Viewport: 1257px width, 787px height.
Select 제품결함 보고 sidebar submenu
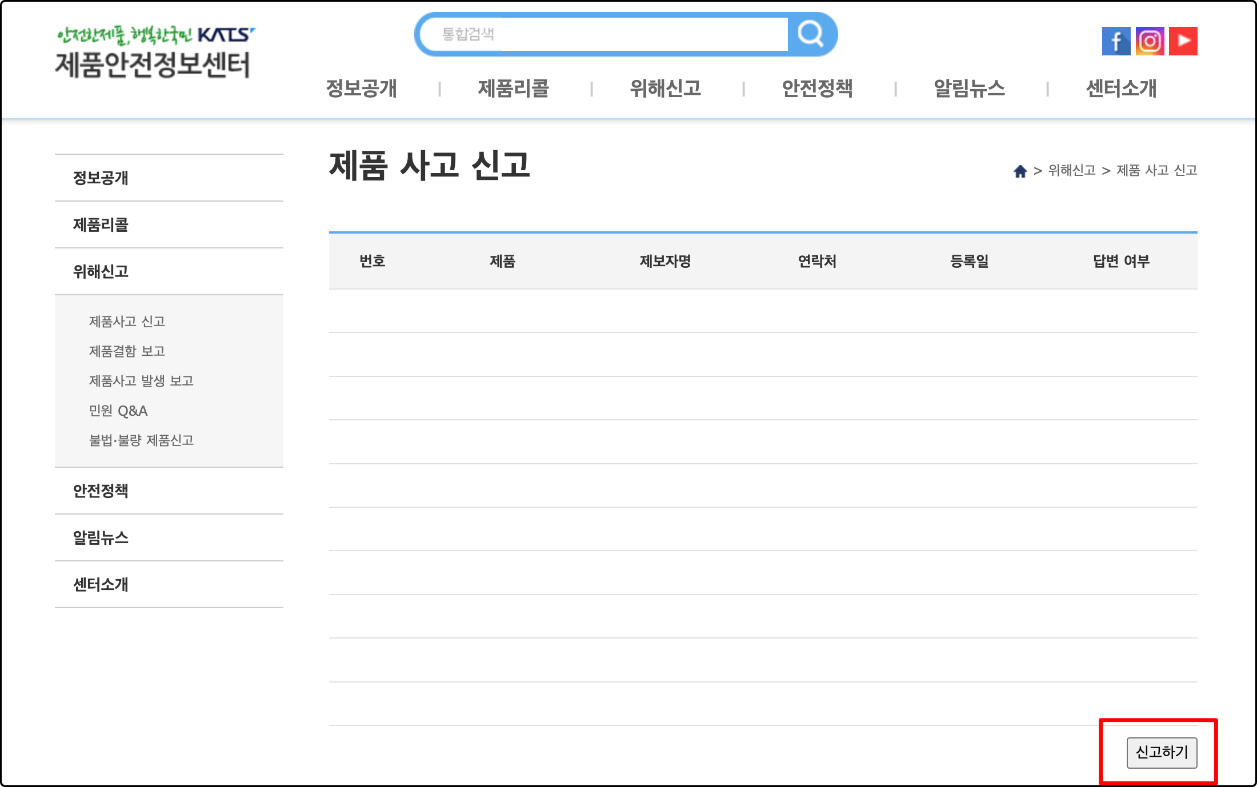click(127, 351)
